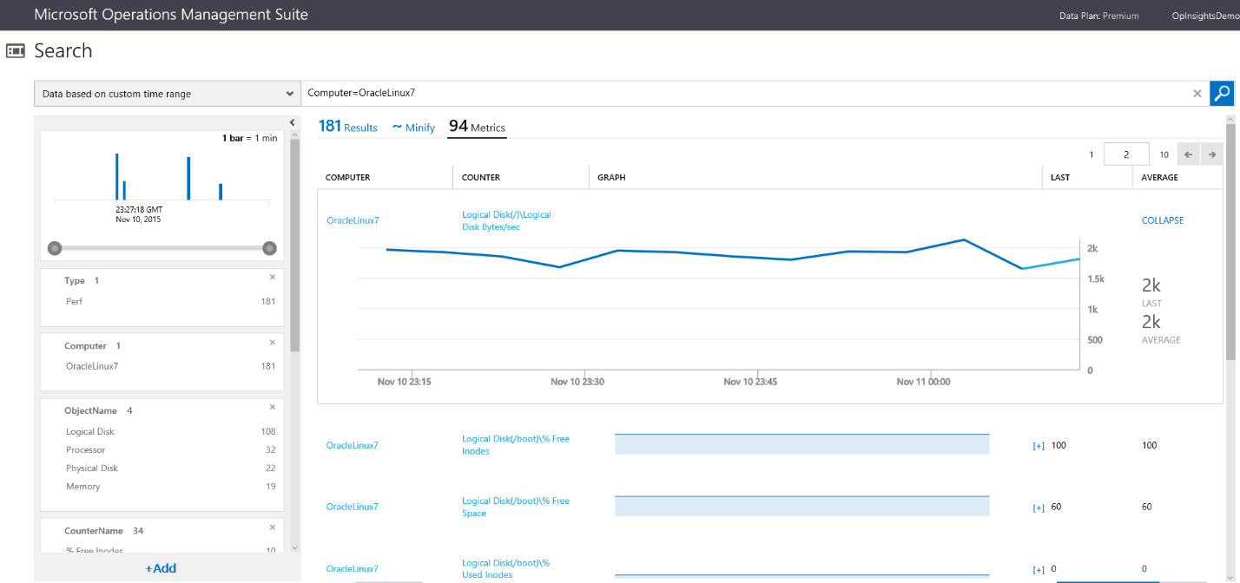Viewport: 1240px width, 583px height.
Task: Click the right time range slider handle
Action: (269, 248)
